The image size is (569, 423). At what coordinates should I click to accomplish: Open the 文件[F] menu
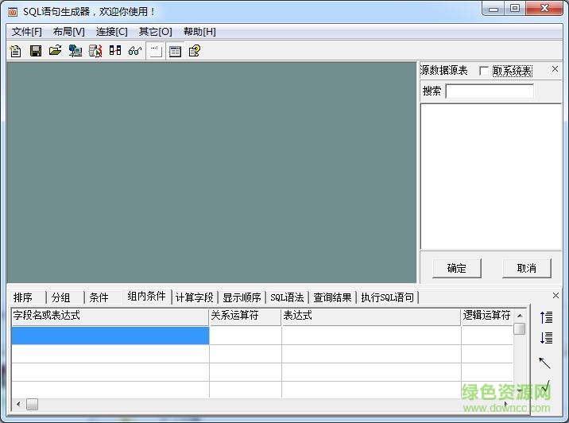(26, 32)
